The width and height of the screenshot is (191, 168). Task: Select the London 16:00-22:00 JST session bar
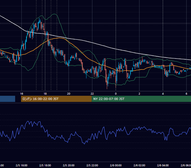[x=56, y=99]
